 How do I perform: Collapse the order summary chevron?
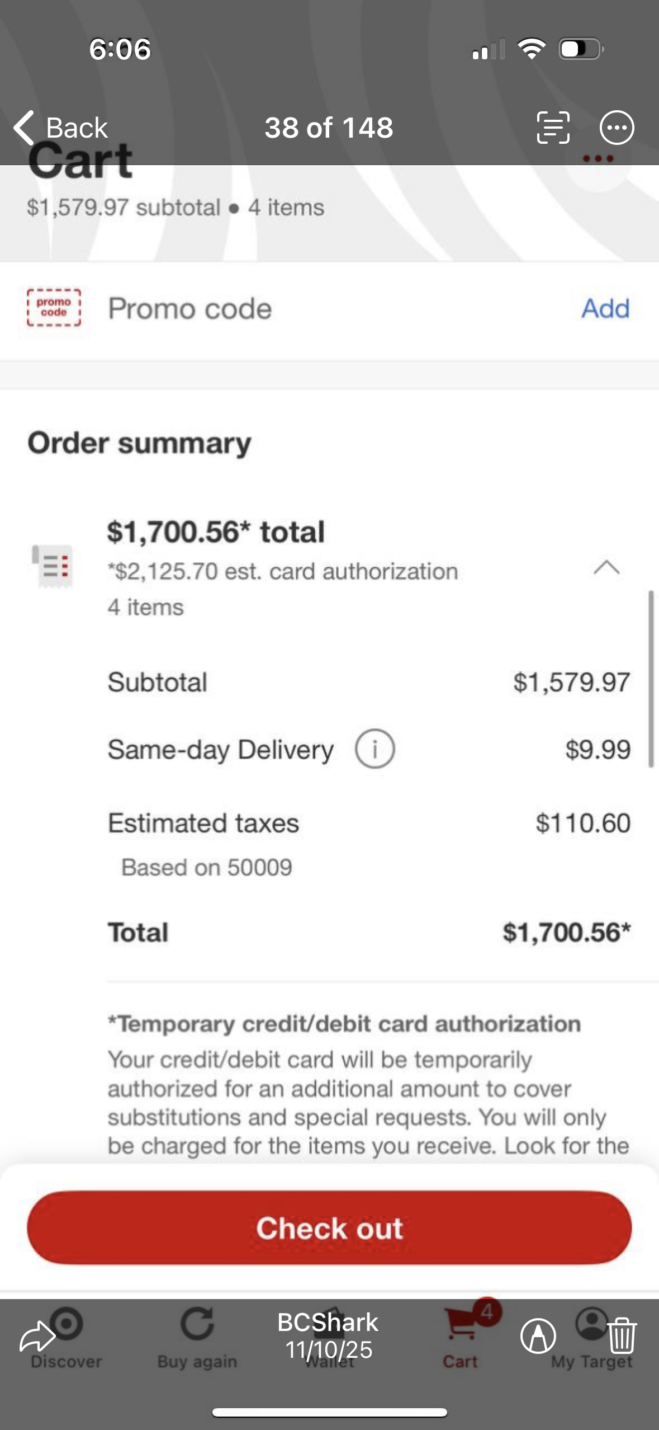click(606, 568)
